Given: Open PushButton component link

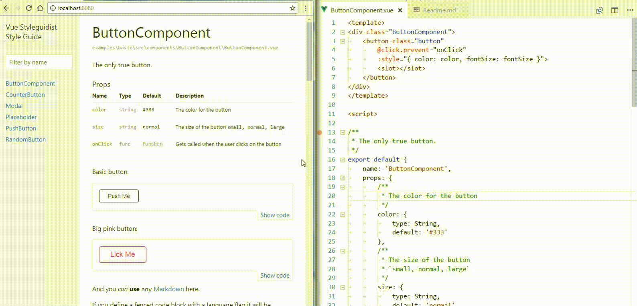Looking at the screenshot, I should pos(21,129).
